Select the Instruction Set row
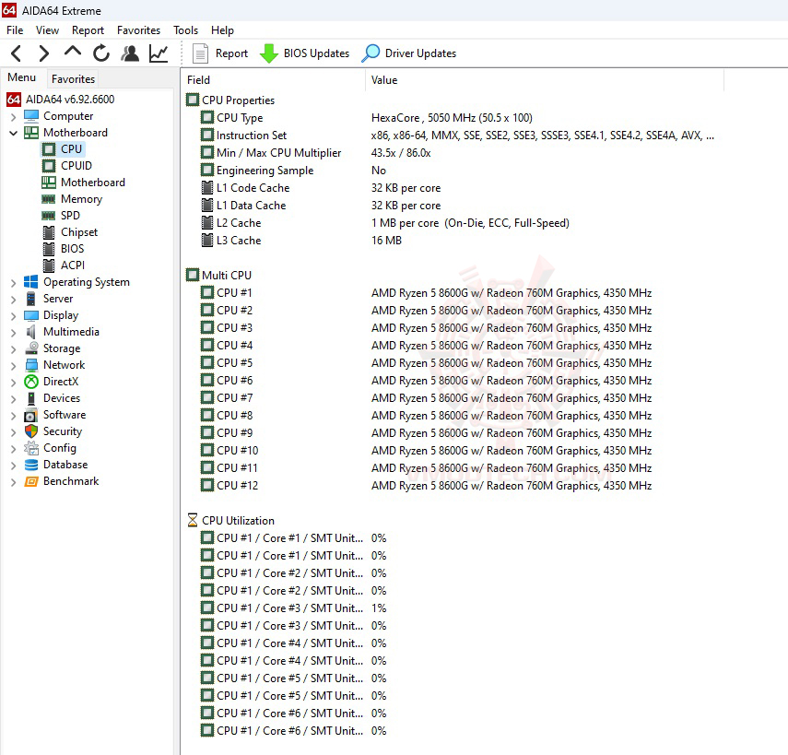The height and width of the screenshot is (755, 788). [x=453, y=136]
